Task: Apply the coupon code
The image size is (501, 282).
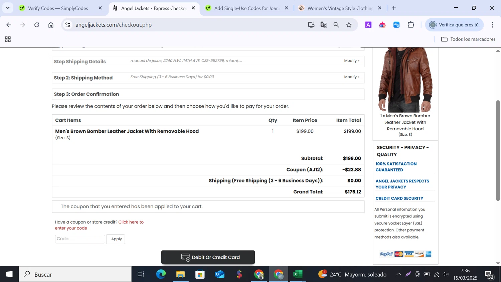Action: pos(116,239)
